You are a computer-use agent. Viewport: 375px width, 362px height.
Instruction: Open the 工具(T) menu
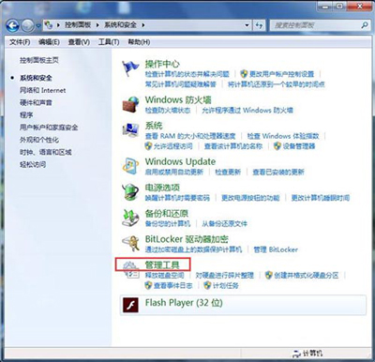tap(109, 42)
